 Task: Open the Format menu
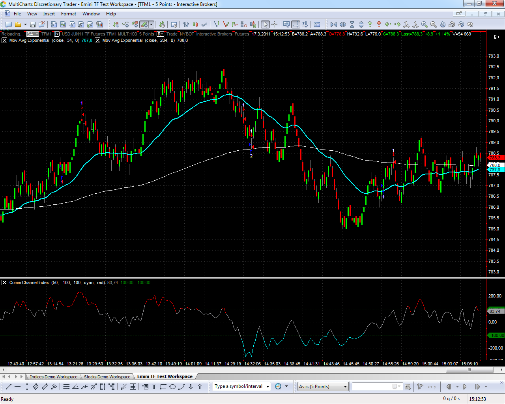(69, 14)
